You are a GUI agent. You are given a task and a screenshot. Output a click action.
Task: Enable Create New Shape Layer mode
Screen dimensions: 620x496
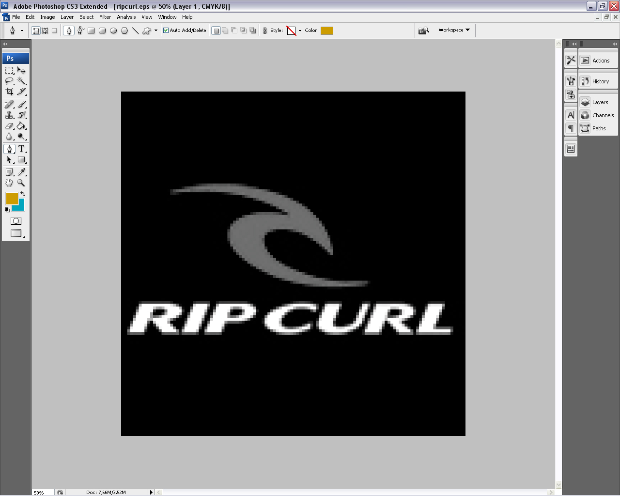(x=217, y=31)
